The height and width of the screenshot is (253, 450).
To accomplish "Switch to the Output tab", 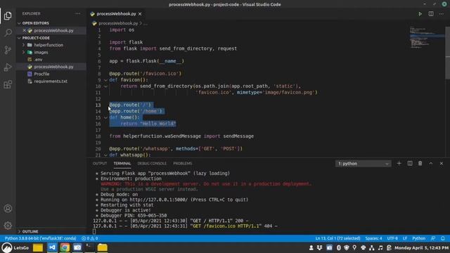I will click(100, 164).
